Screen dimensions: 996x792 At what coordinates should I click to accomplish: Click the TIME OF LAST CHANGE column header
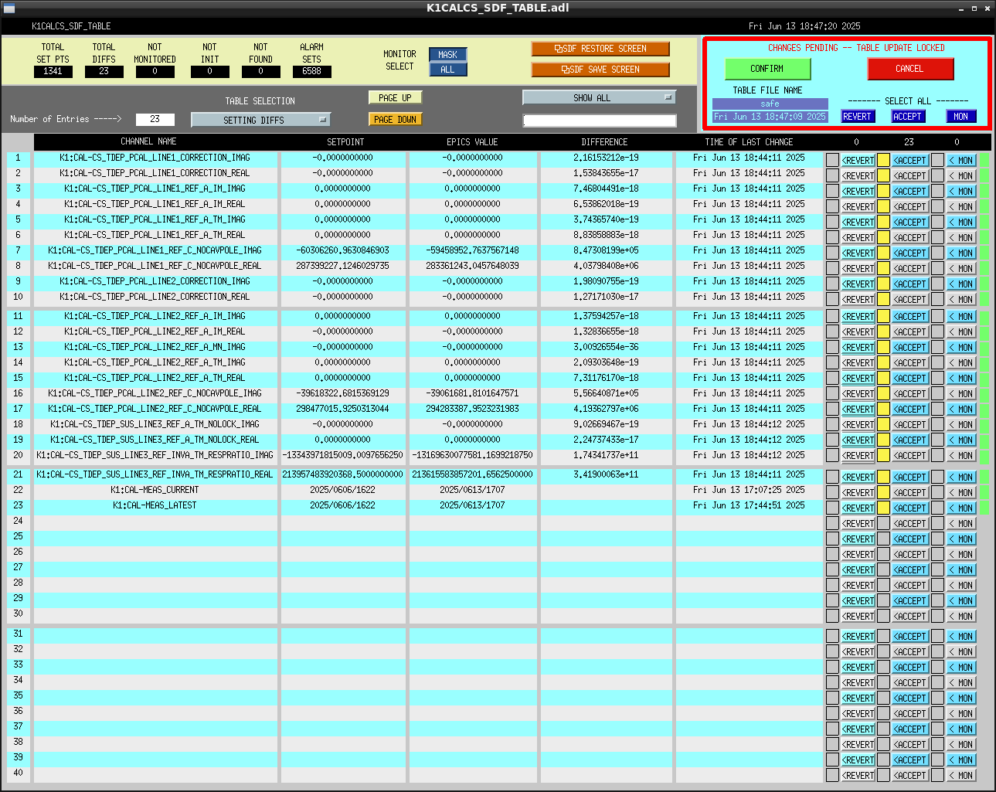[x=749, y=142]
